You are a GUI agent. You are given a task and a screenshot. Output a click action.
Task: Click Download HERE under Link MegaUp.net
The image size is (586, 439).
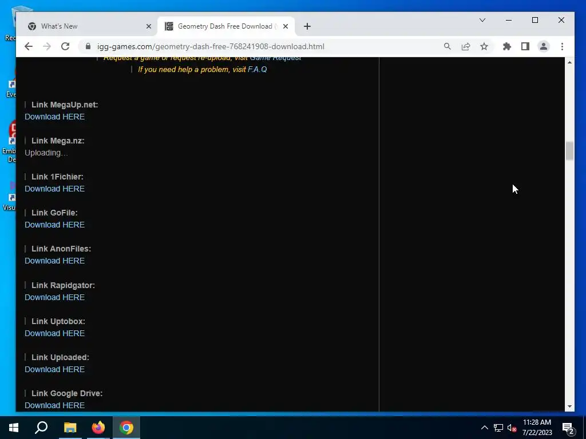[54, 117]
